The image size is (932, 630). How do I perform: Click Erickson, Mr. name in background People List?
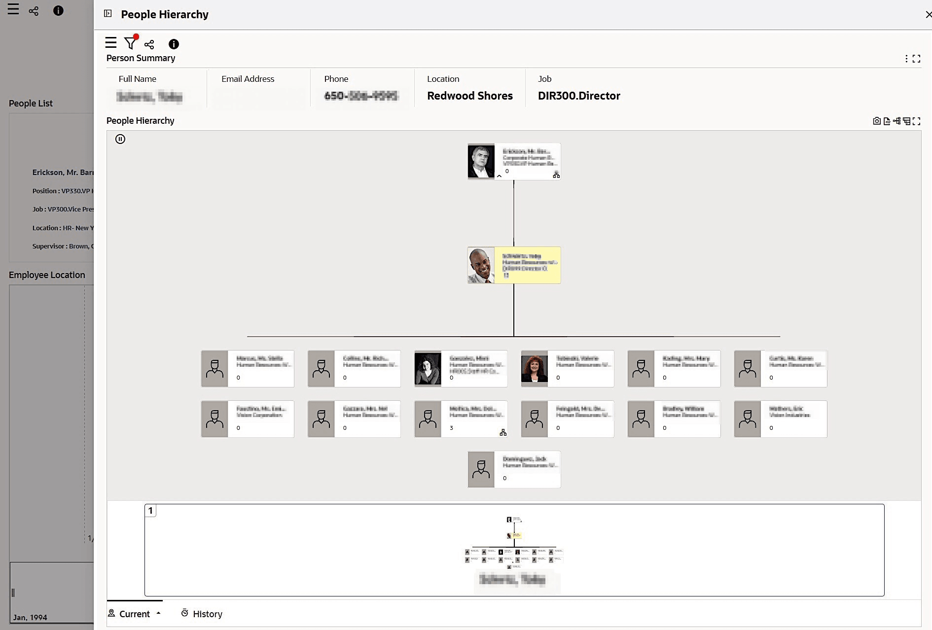63,173
